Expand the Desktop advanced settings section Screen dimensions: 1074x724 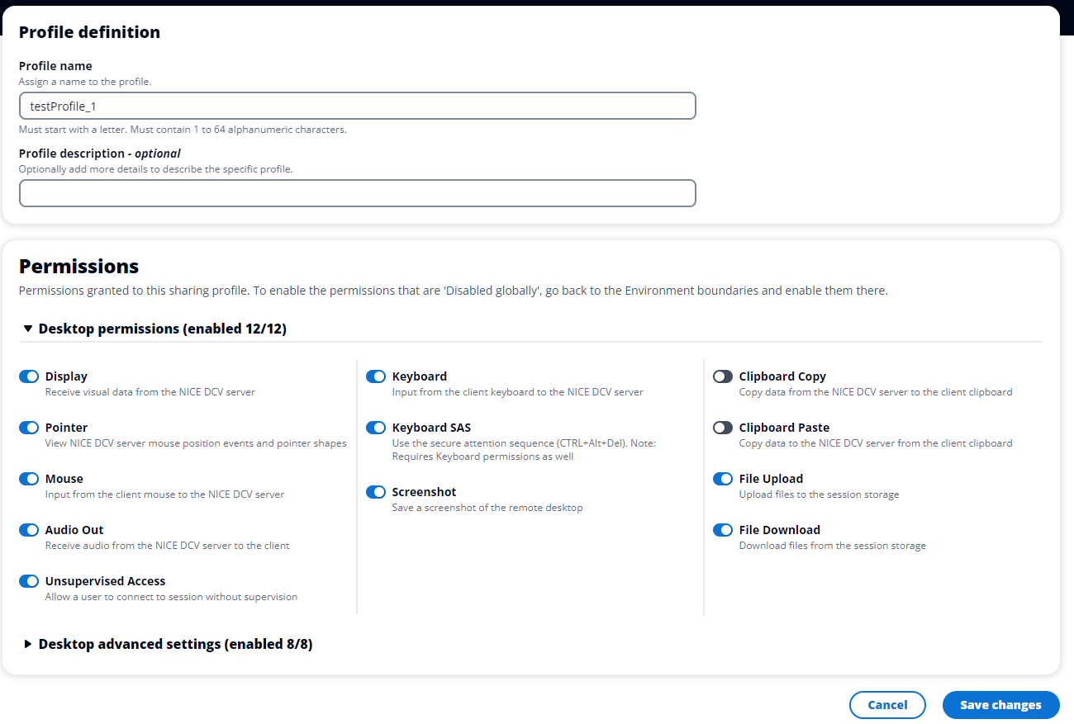point(28,644)
